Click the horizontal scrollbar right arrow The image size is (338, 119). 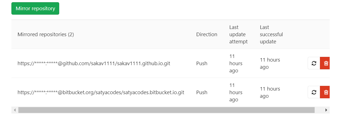[x=326, y=110]
